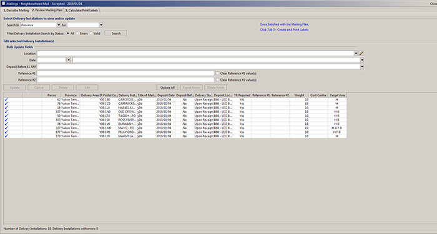Select the MAYO - PO cell
437x234 pixels.
point(127,128)
